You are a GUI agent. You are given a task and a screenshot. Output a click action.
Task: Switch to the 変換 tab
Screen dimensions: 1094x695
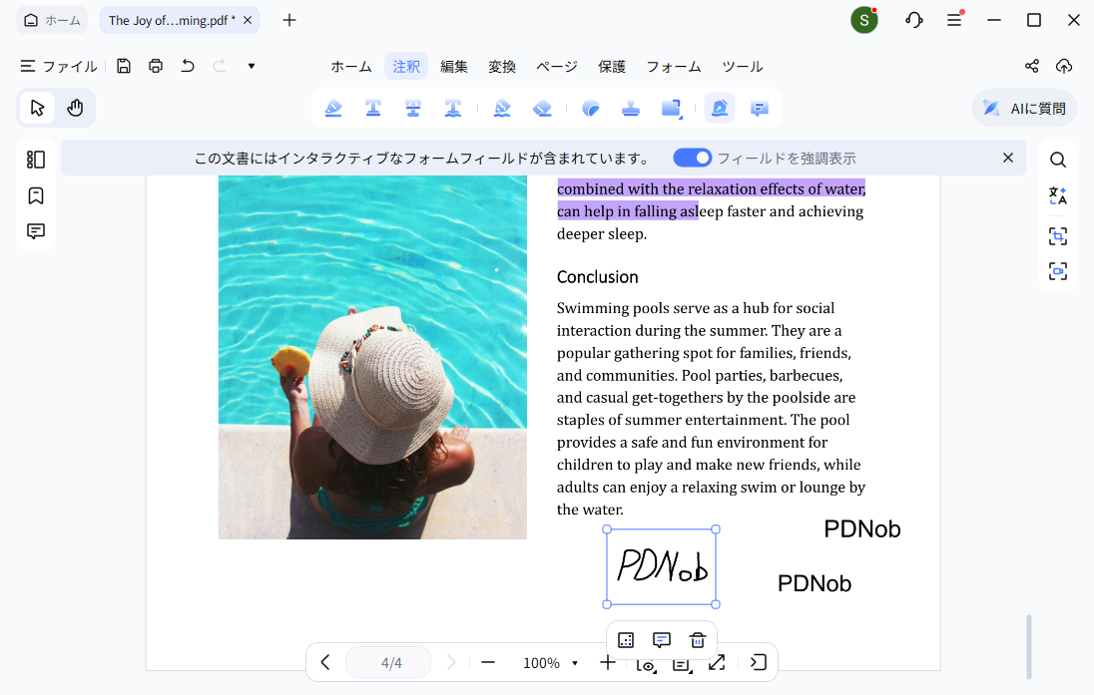click(502, 66)
